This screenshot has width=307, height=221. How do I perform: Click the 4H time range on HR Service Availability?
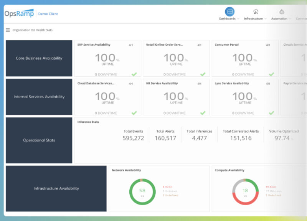[x=199, y=83]
